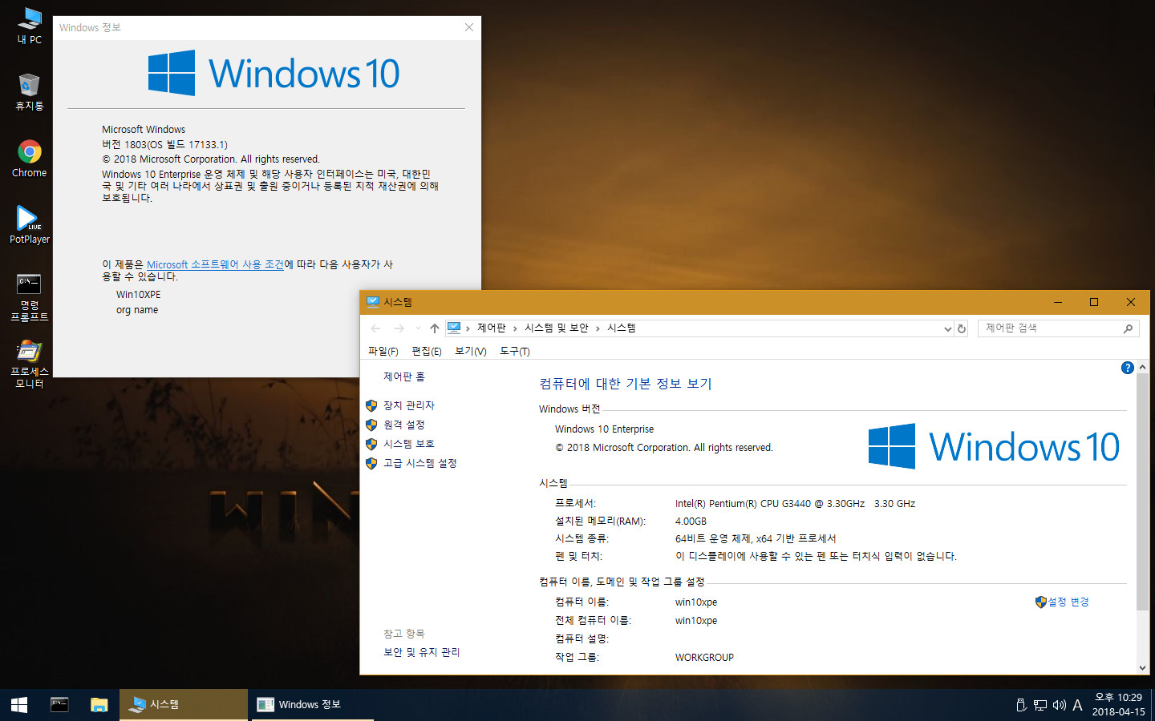
Task: Click the scrollbar up arrow
Action: point(1142,367)
